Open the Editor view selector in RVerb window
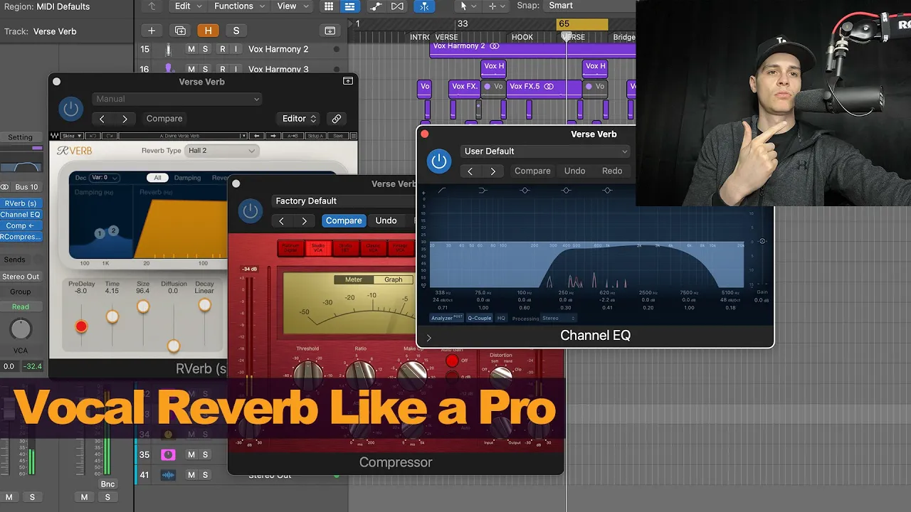Viewport: 911px width, 512px height. point(299,119)
